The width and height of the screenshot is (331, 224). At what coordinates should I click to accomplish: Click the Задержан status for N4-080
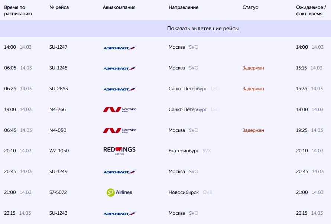click(253, 130)
